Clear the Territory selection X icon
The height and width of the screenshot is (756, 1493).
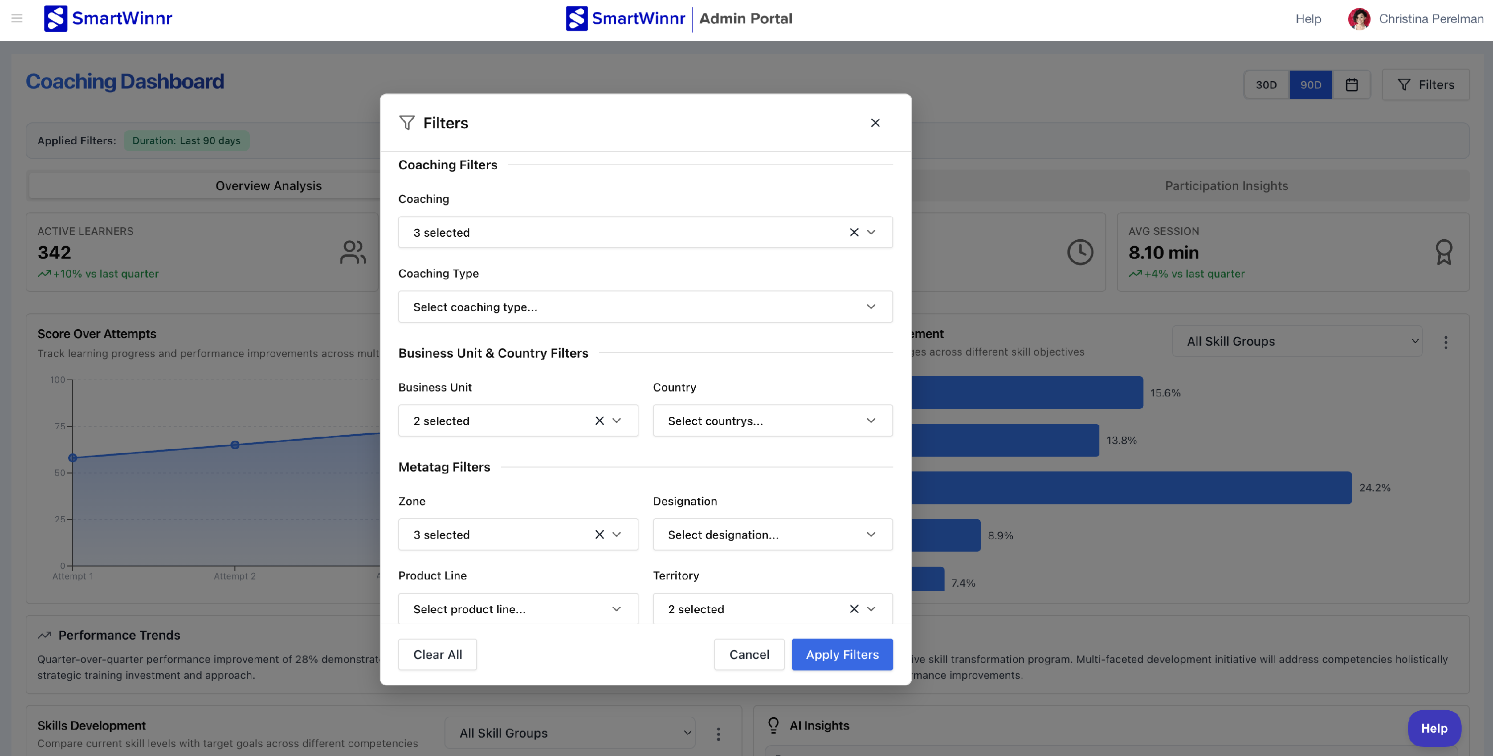[x=853, y=608]
